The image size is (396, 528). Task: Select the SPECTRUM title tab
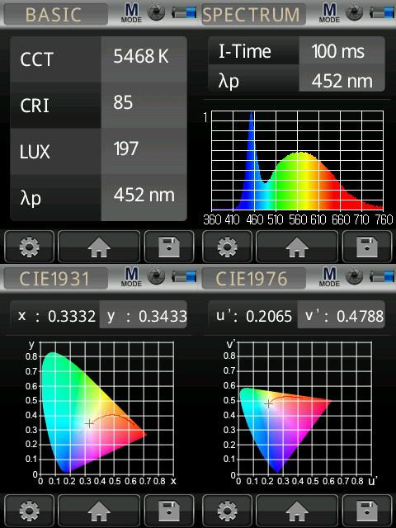(253, 15)
